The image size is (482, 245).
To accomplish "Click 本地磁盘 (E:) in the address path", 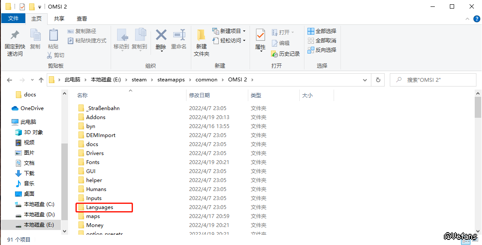I will [106, 80].
